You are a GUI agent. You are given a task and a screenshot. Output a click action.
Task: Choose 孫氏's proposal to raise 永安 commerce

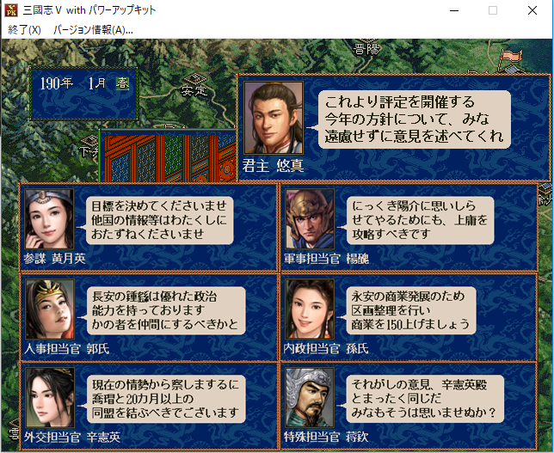click(x=411, y=310)
